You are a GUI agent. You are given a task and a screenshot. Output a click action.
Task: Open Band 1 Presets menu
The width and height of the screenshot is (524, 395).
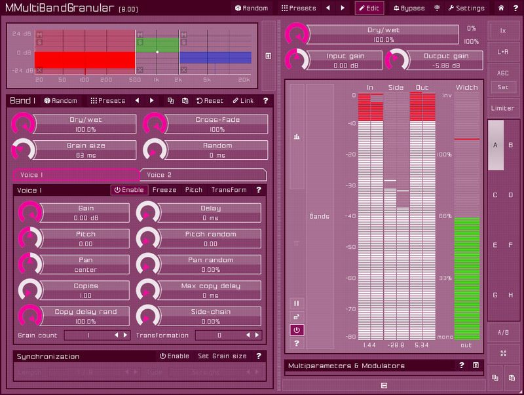(107, 101)
